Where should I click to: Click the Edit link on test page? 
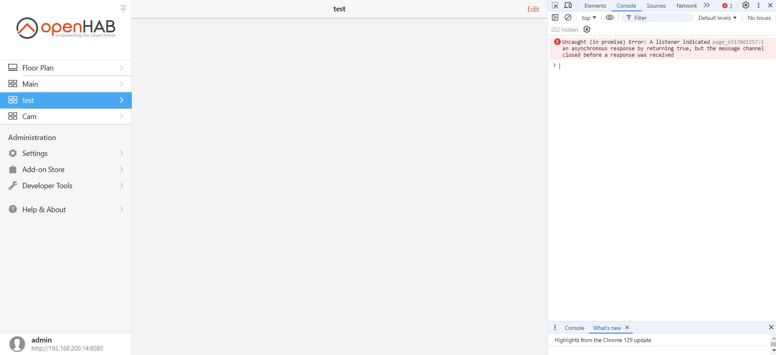tap(533, 9)
